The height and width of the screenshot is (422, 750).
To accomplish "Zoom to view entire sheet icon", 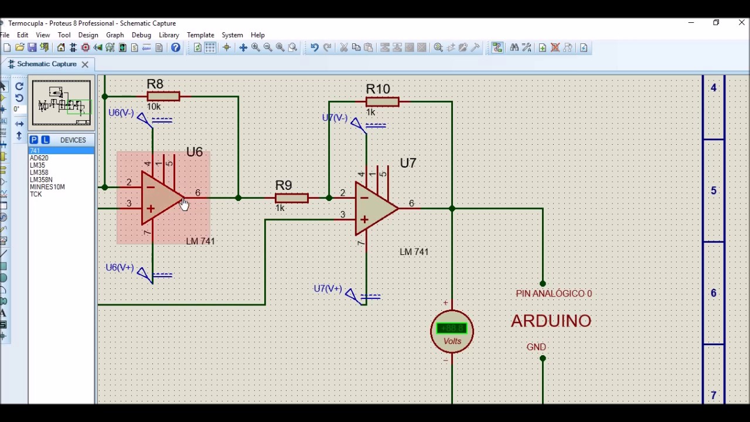I will (x=280, y=47).
